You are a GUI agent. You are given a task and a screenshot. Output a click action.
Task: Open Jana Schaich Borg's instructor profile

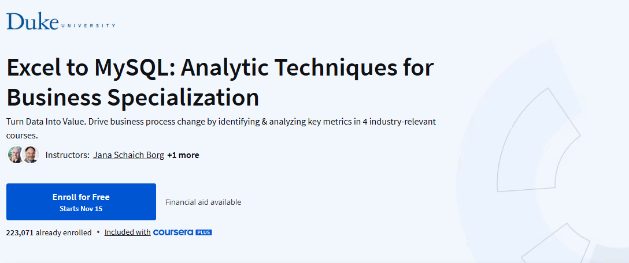click(x=128, y=155)
